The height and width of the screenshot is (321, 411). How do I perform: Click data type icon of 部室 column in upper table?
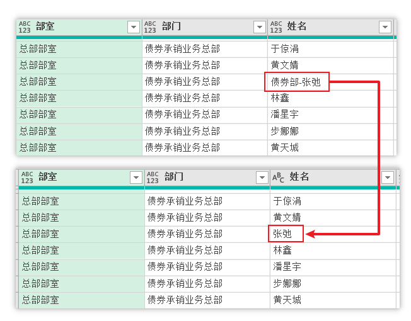tap(25, 27)
